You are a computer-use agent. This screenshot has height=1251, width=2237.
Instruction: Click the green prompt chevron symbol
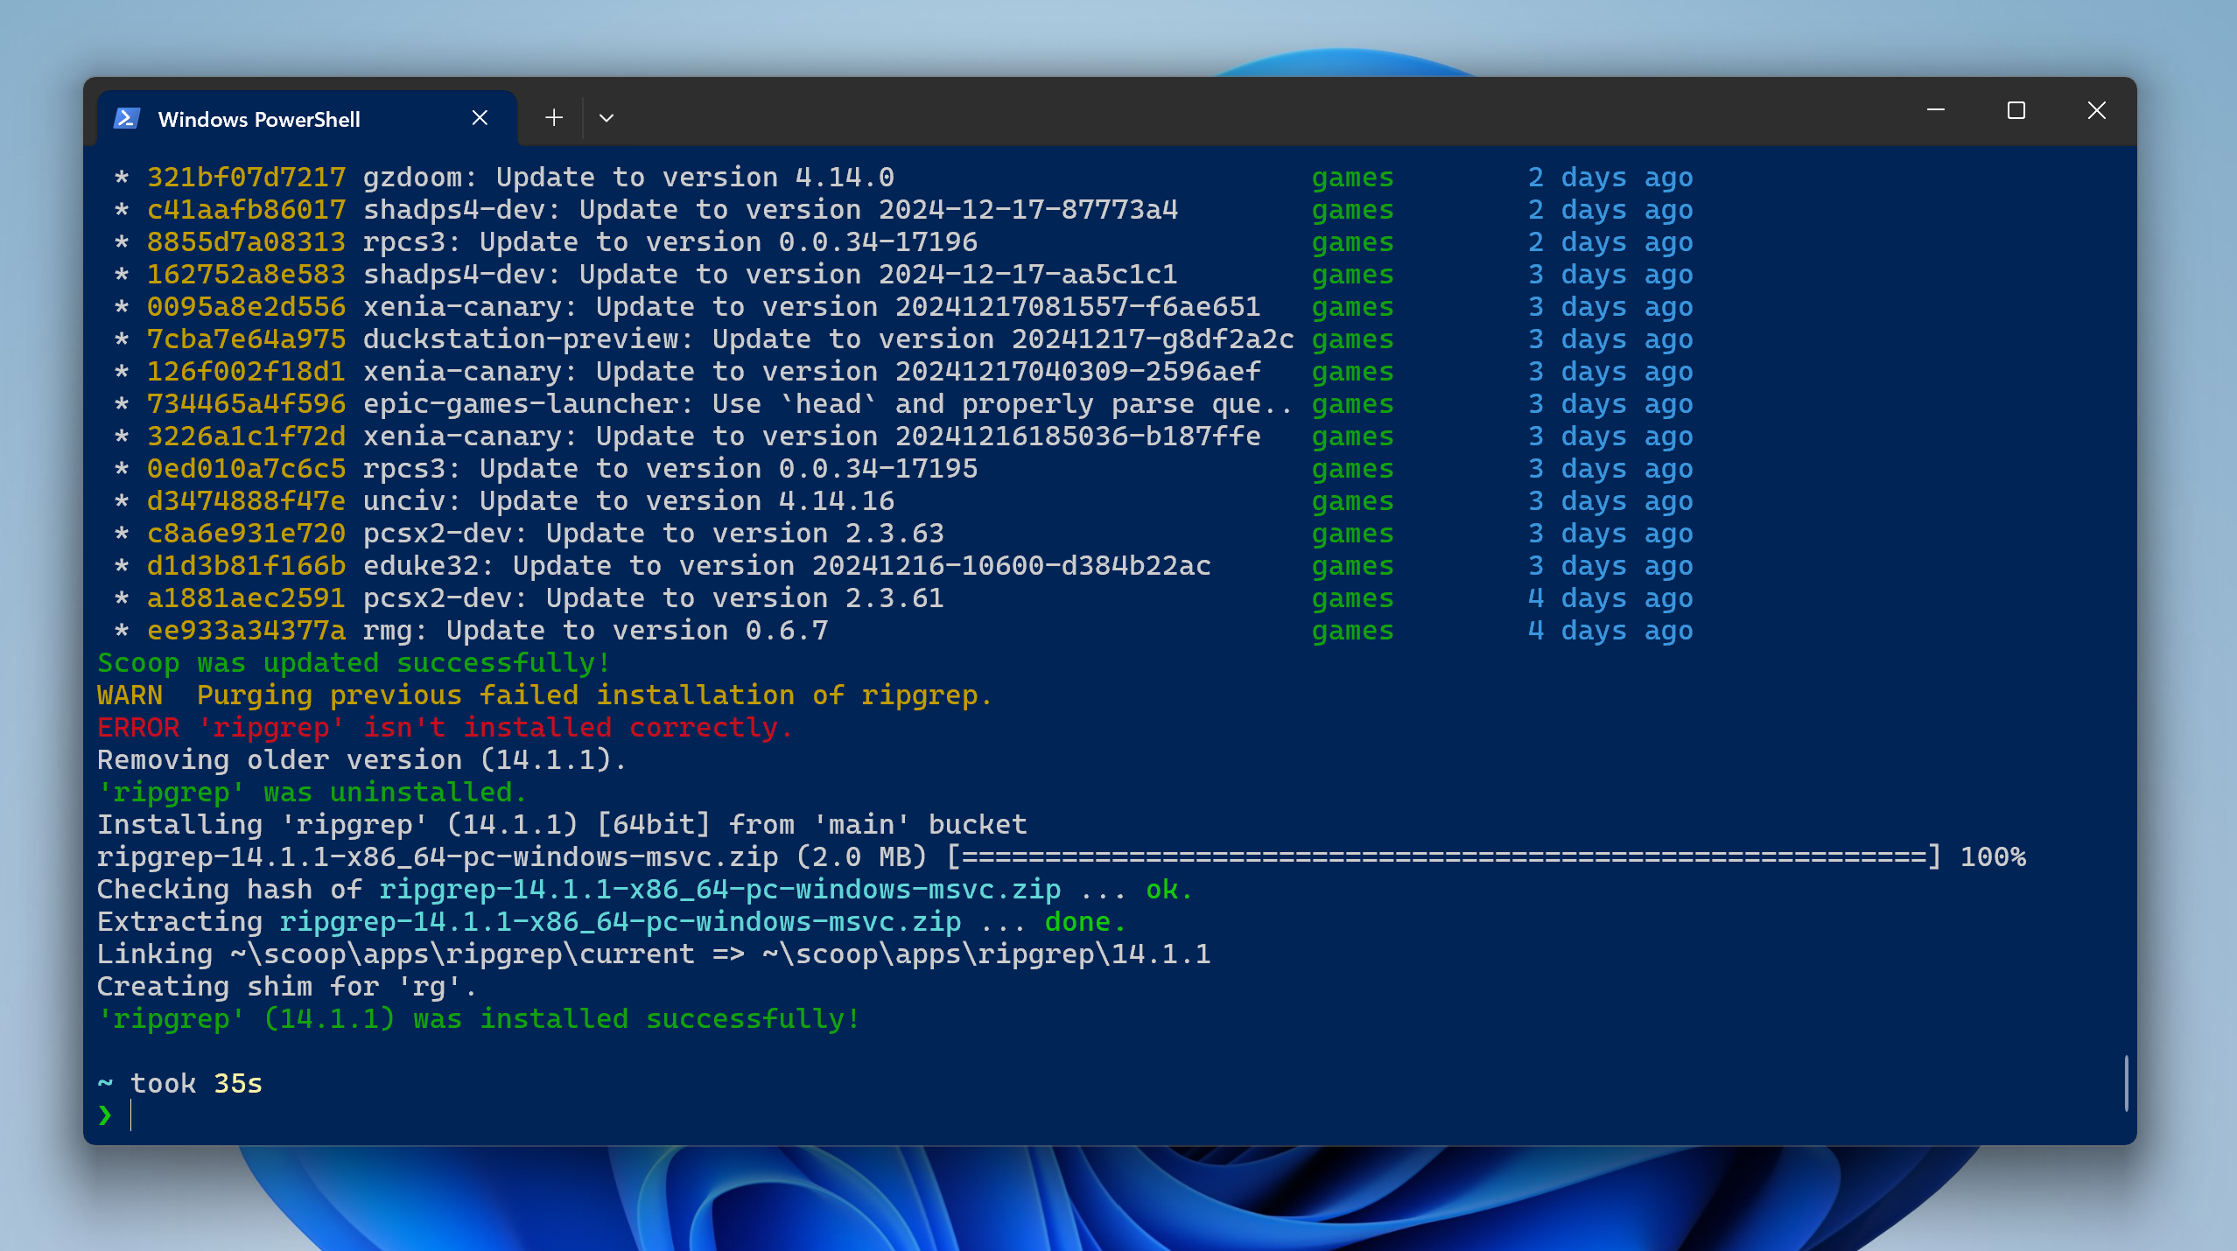tap(105, 1115)
